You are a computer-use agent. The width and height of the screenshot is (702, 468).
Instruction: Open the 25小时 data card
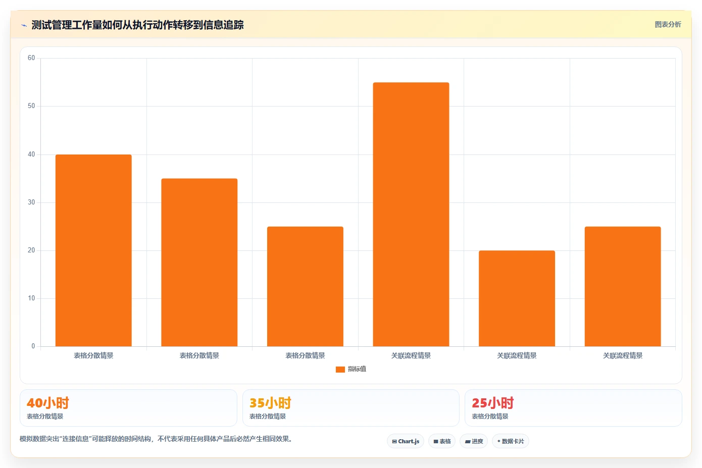coord(573,408)
